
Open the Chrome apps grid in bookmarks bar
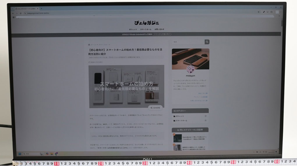13,17
